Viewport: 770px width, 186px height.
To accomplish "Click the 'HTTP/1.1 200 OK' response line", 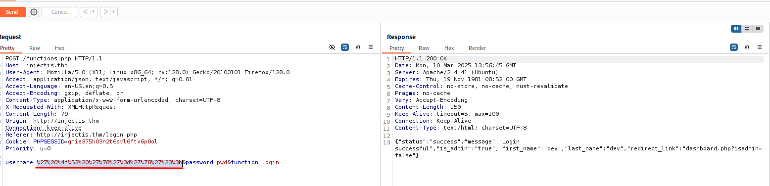I will tap(421, 59).
